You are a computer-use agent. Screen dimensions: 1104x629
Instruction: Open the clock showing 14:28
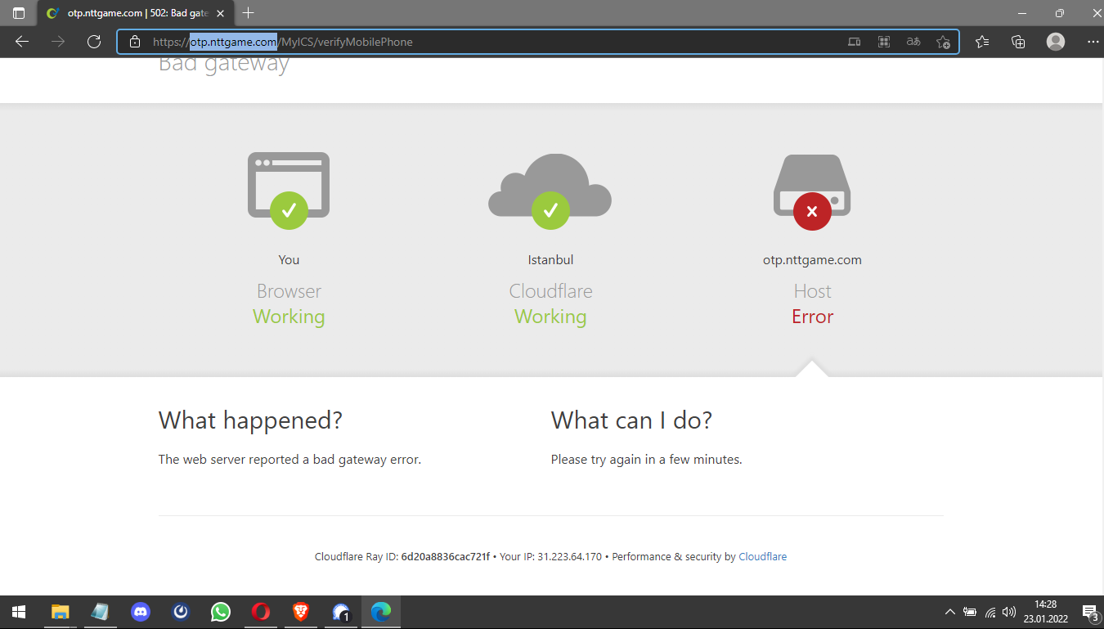[x=1045, y=612]
